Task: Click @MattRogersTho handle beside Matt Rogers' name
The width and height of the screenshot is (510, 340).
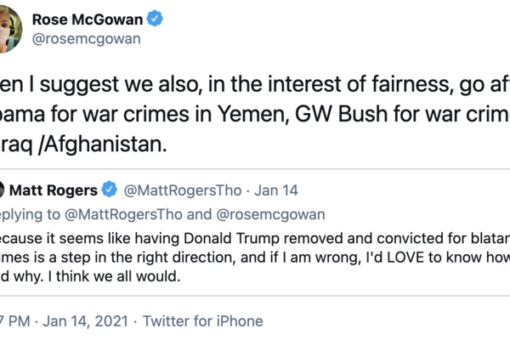Action: [x=176, y=186]
